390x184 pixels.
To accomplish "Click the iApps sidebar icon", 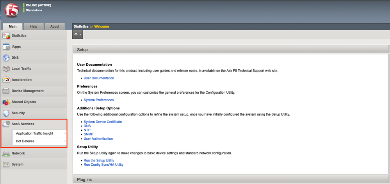I will [6, 47].
